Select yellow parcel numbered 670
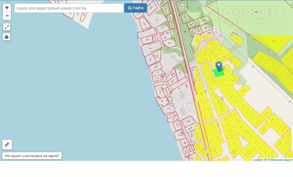Image resolution: width=293 pixels, height=177 pixels. click(204, 103)
